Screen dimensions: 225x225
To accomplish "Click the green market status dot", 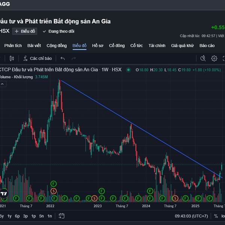I will pos(128,70).
